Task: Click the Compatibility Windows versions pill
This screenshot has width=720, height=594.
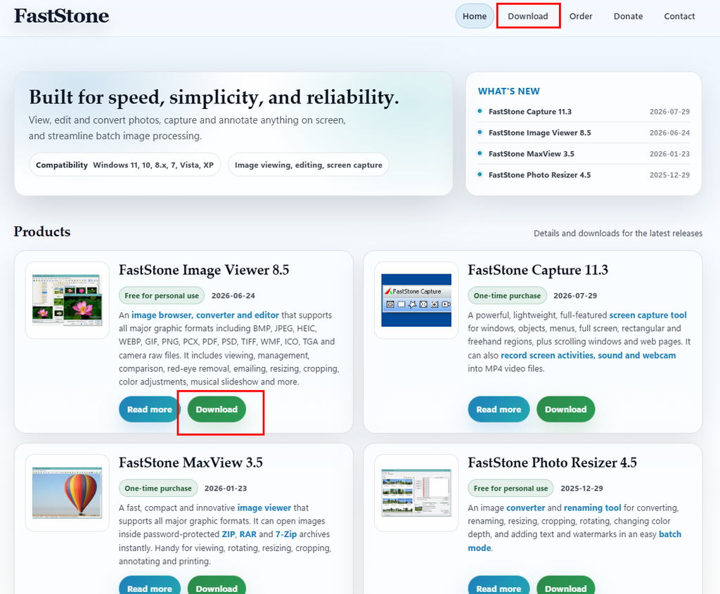Action: point(125,164)
